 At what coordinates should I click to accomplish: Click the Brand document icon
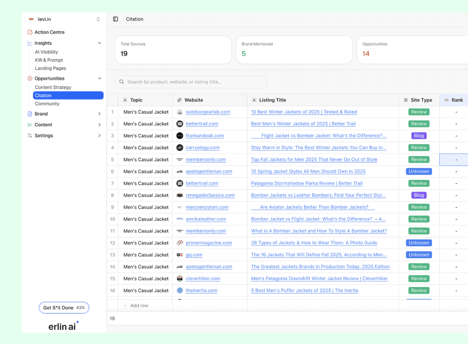coord(30,114)
